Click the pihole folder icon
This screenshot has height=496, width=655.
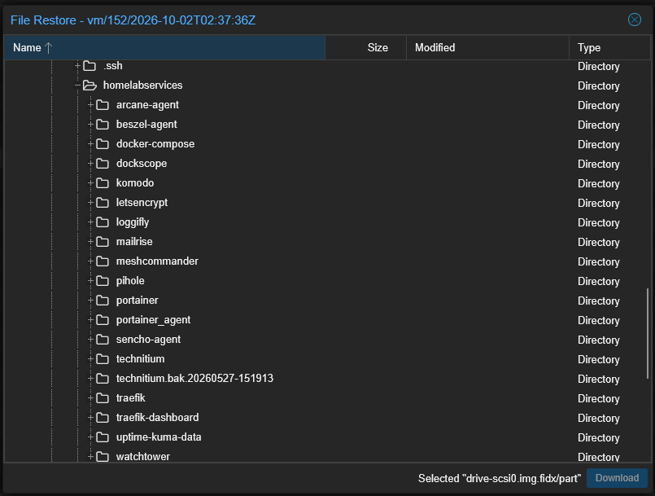tap(103, 281)
